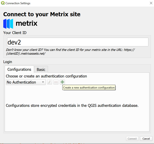
Task: Click the green plus new authentication icon
Action: coord(62,82)
